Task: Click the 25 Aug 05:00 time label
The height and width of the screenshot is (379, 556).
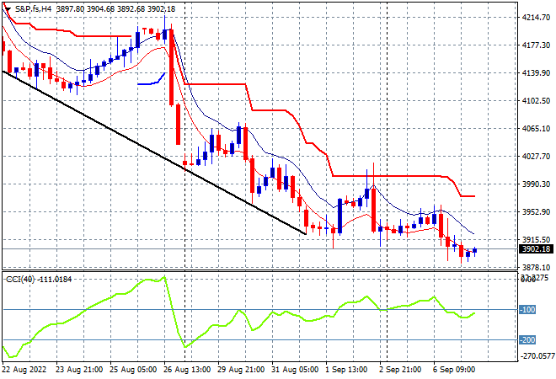Action: [x=133, y=370]
